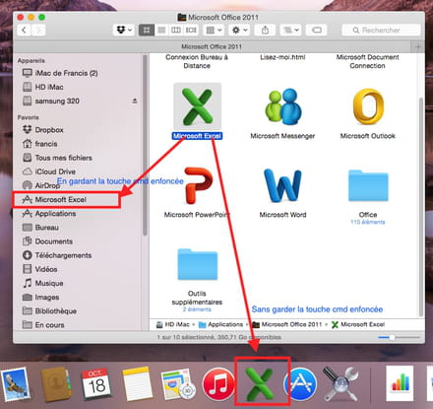Image resolution: width=433 pixels, height=409 pixels.
Task: Open Microsoft Excel sidebar shortcut
Action: pos(54,199)
